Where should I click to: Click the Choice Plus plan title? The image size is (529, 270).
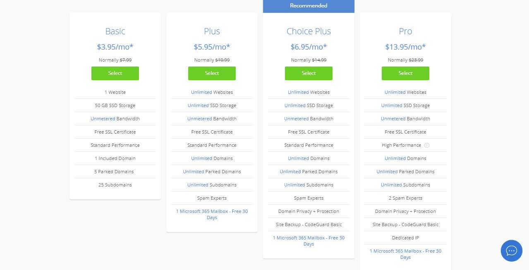[x=309, y=31]
